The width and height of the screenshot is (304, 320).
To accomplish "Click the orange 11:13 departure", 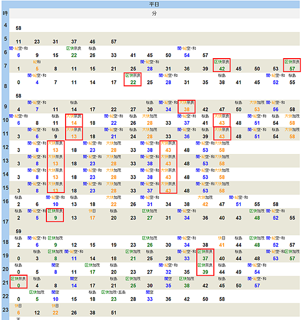I will [x=74, y=137].
